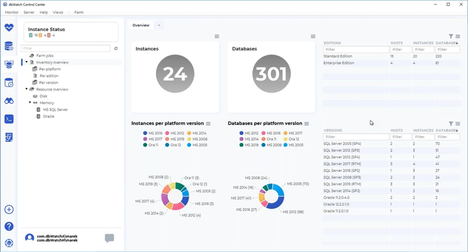Select Oracle under Memory

[x=49, y=116]
